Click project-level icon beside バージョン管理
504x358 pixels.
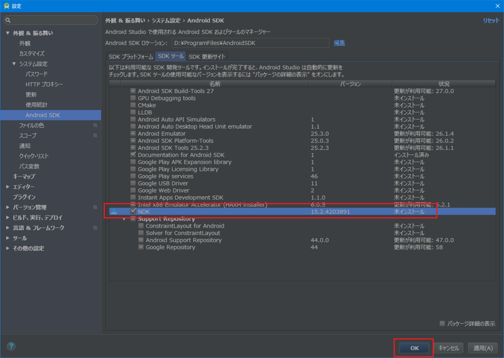95,207
